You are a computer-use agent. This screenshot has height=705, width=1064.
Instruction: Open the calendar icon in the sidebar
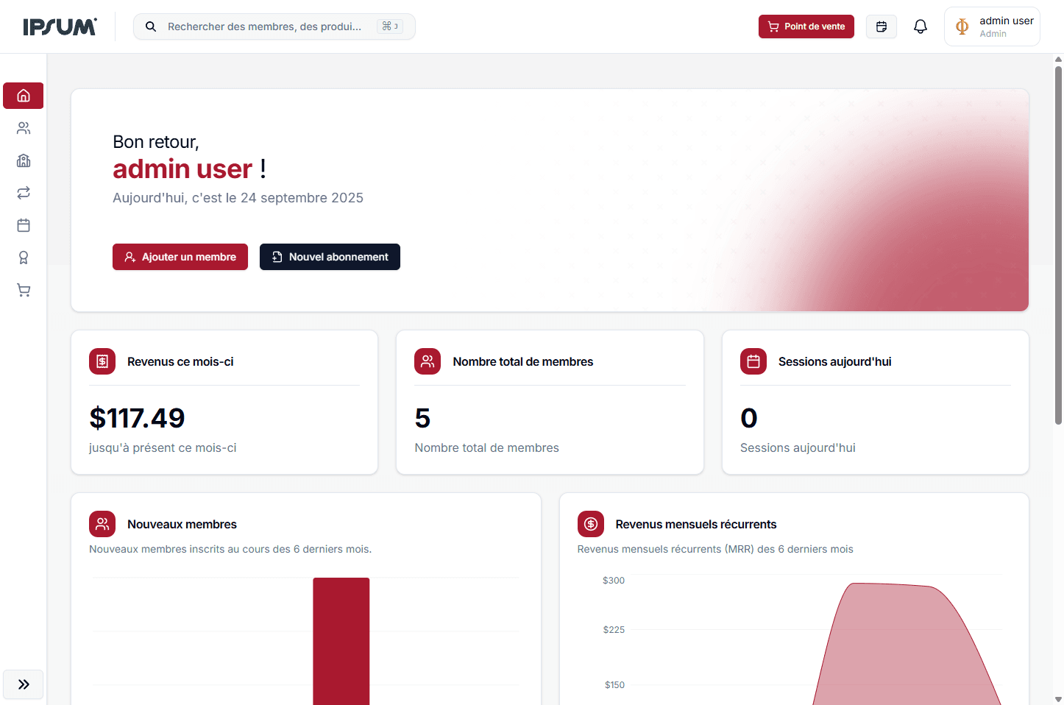click(x=23, y=225)
